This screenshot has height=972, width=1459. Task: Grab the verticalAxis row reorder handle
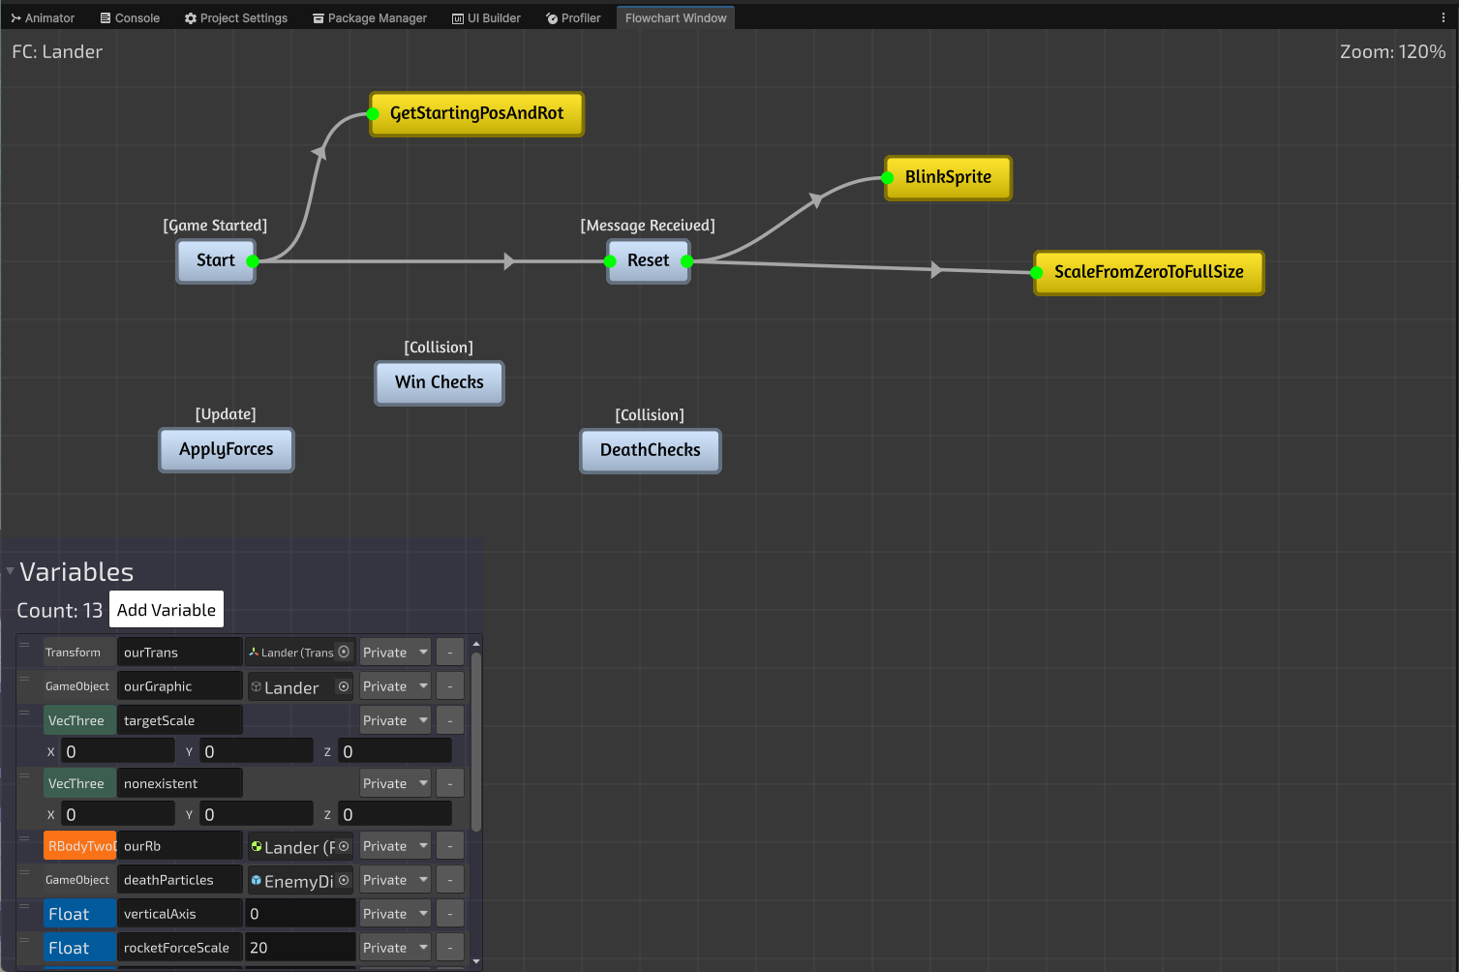[x=25, y=906]
